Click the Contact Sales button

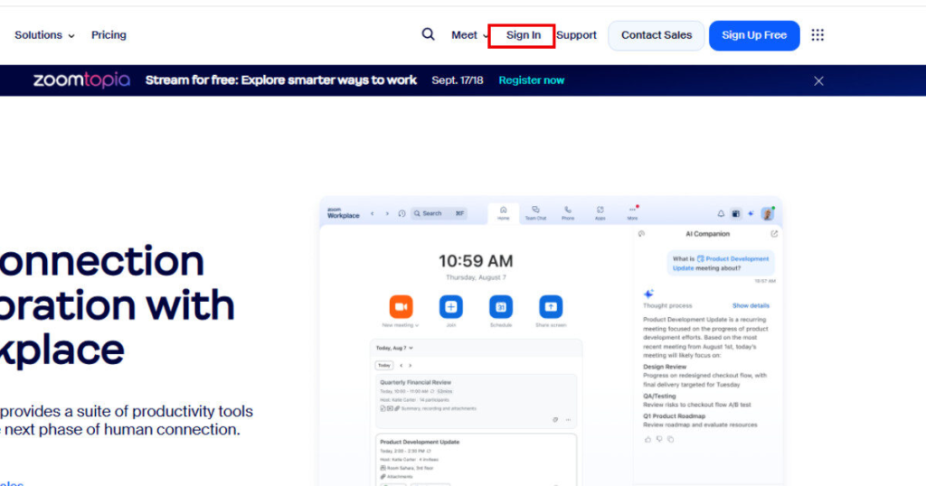(657, 35)
